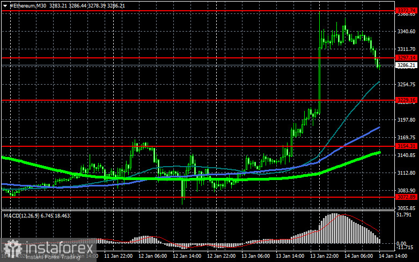Click the 13 Jan 14:00 time axis label
The height and width of the screenshot is (262, 419).
pos(290,256)
